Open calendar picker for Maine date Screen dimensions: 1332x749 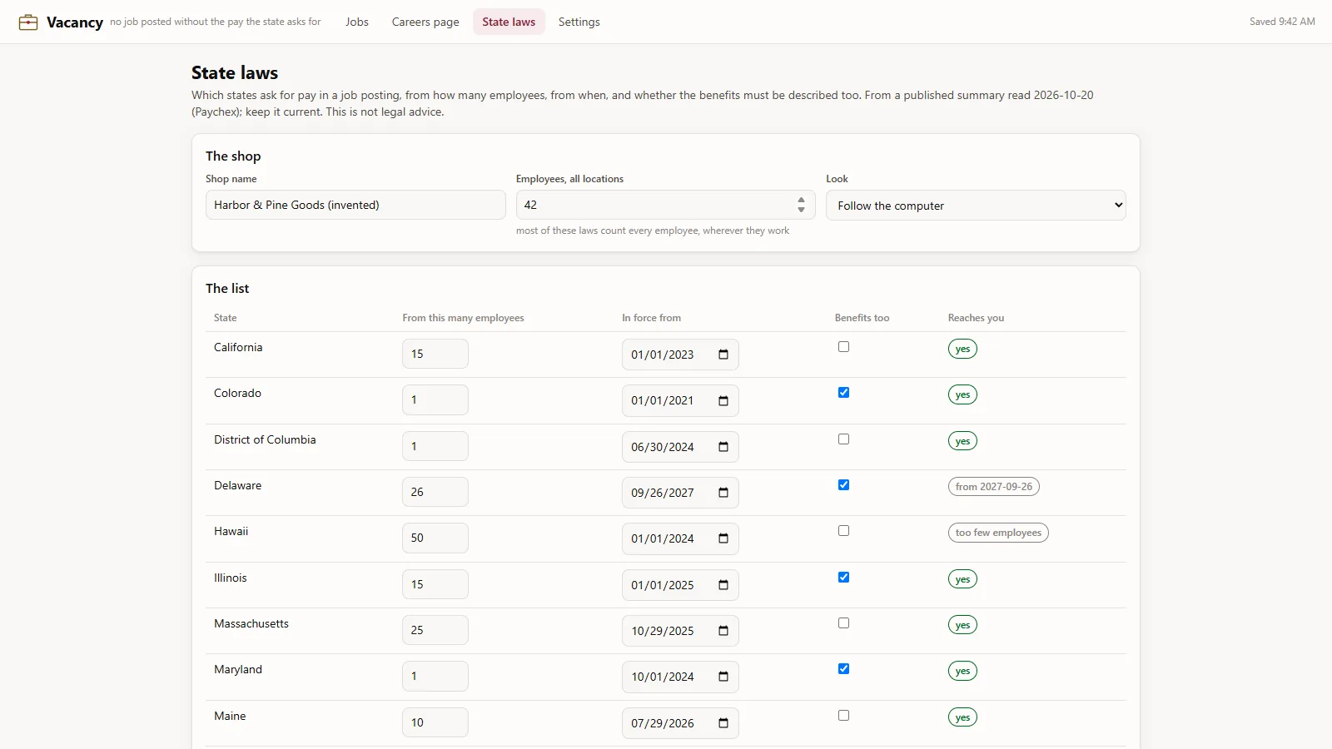(x=723, y=723)
